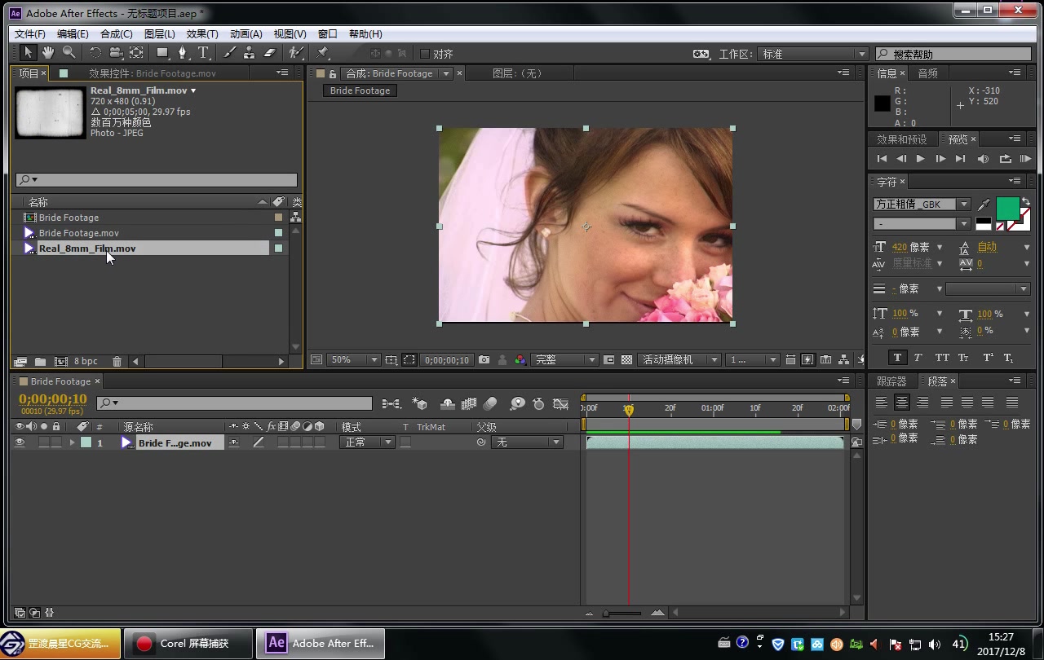Screen dimensions: 1044x660
Task: Take a snapshot with the camera icon
Action: [484, 359]
